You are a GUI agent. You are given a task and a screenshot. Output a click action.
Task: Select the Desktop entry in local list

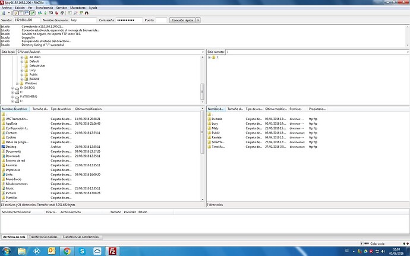point(11,147)
